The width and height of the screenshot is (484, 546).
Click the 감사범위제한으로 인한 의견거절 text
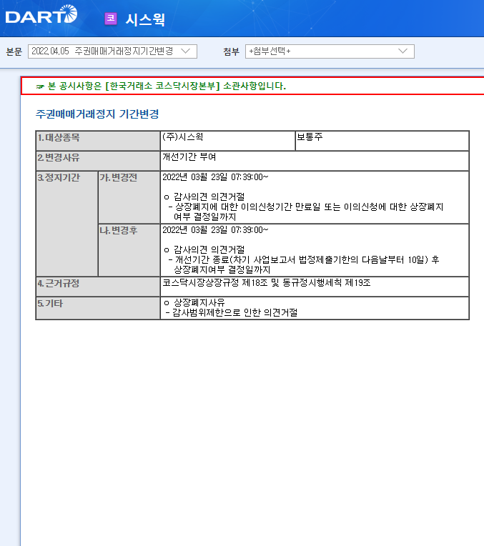235,313
